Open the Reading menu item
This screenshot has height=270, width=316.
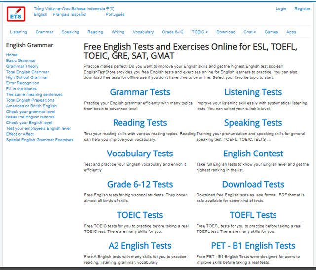(x=95, y=32)
